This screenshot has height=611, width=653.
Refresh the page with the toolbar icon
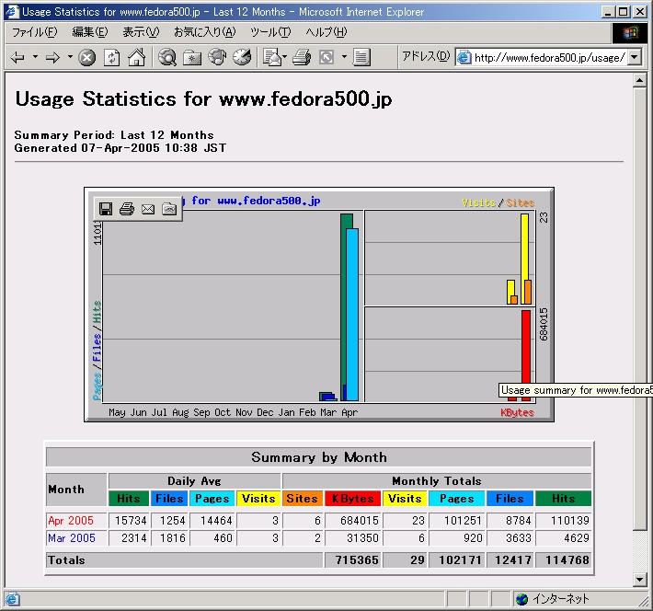111,58
